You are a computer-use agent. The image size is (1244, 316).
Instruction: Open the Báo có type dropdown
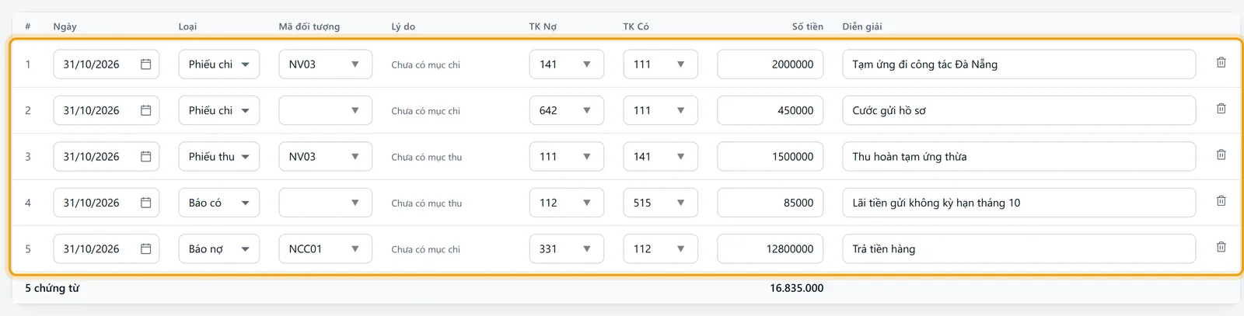(x=218, y=203)
